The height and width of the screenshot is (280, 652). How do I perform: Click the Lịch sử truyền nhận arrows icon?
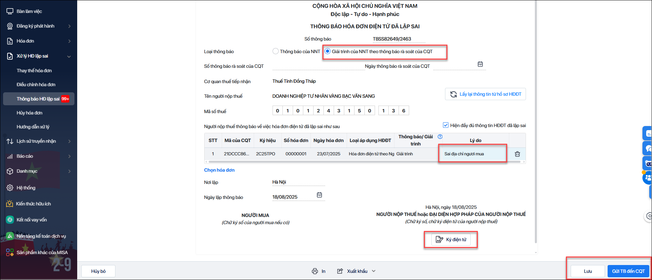(x=10, y=141)
